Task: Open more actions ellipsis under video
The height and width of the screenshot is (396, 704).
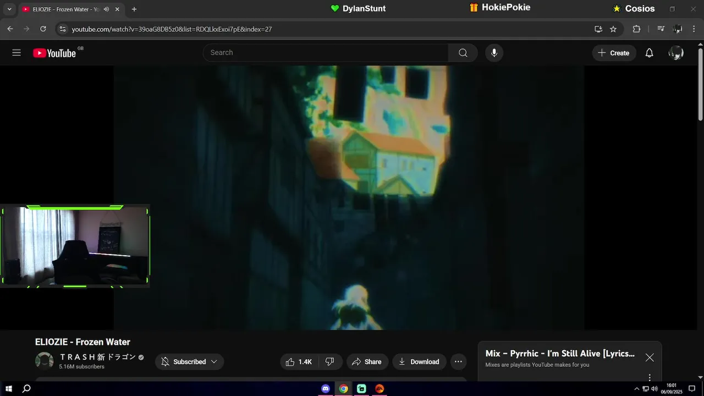Action: tap(458, 362)
